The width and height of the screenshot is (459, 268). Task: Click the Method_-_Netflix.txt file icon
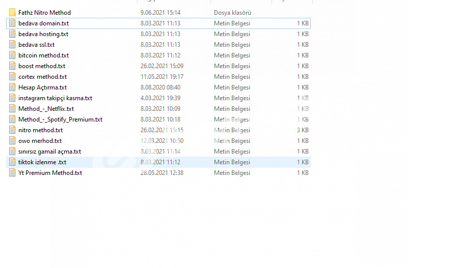(x=12, y=109)
